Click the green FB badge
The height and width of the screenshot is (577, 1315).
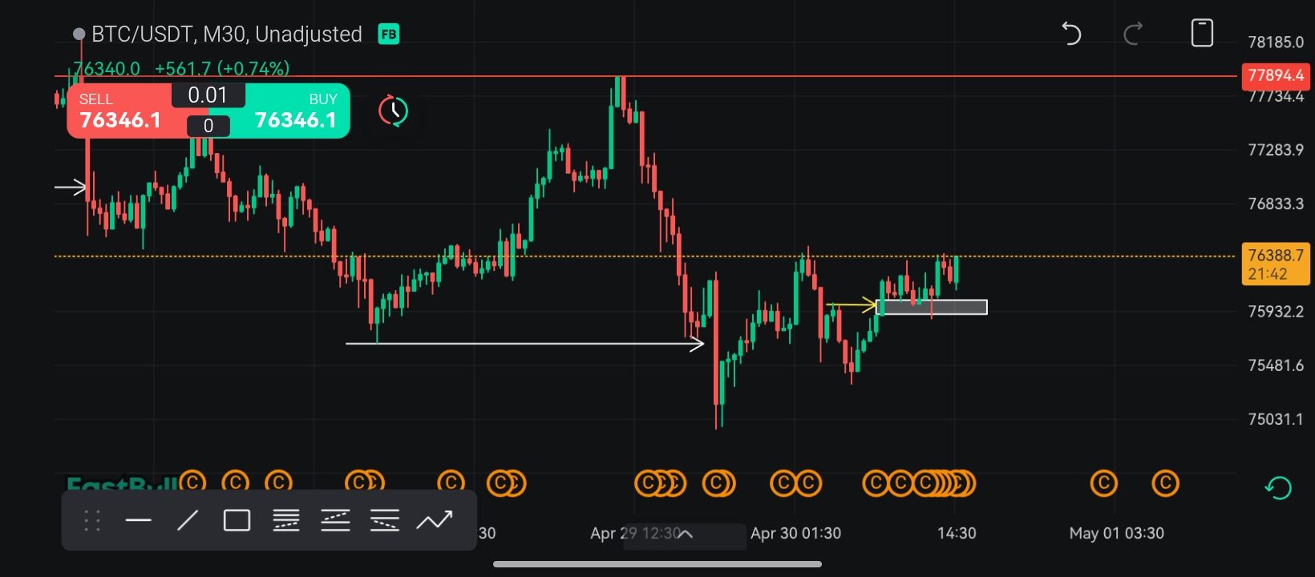tap(389, 34)
